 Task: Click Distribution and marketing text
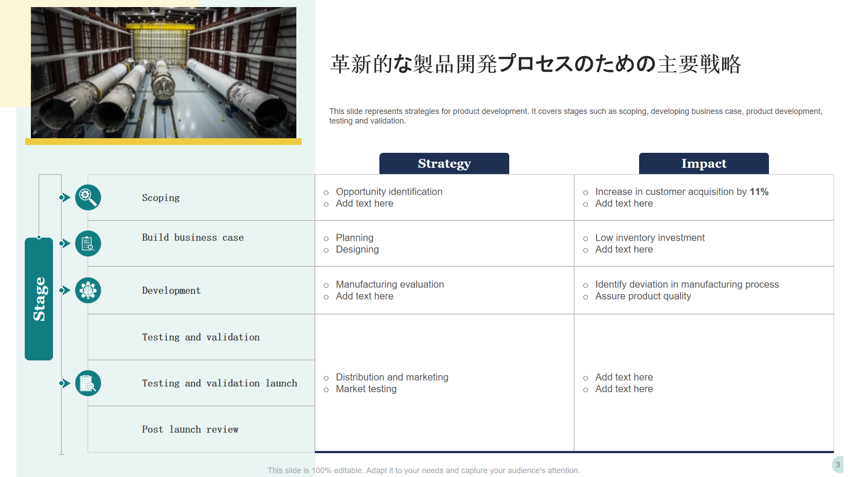tap(392, 377)
